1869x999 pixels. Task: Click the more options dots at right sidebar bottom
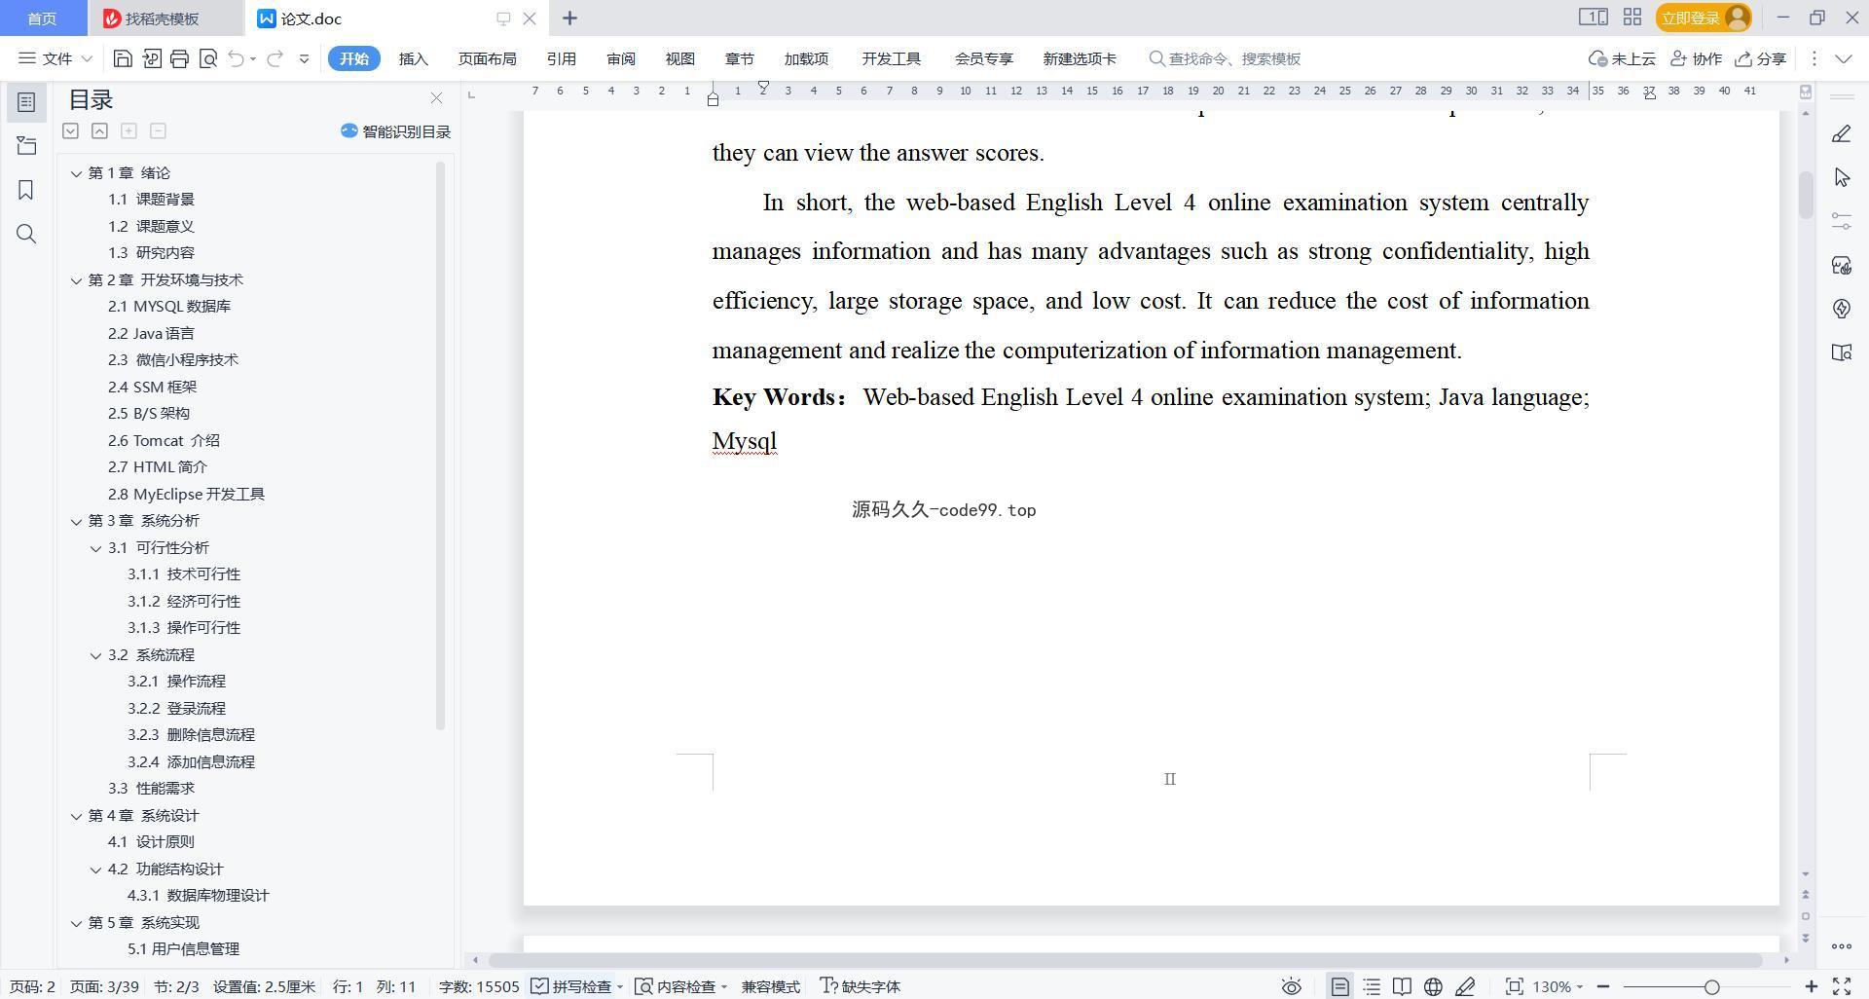1841,945
